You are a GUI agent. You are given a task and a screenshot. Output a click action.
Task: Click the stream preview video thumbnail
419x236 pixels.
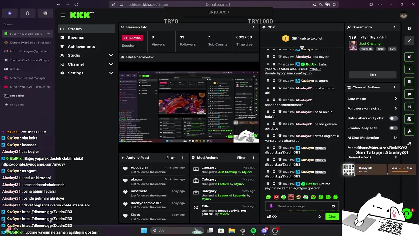coord(189,107)
